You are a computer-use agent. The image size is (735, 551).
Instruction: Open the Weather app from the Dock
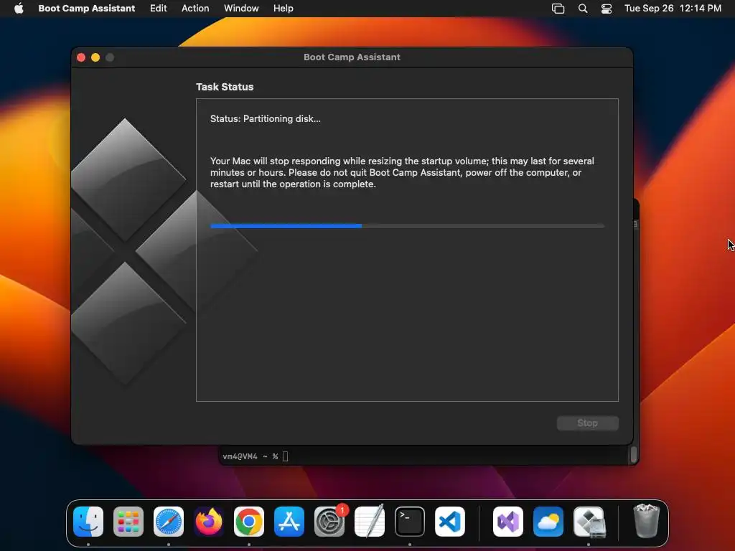548,522
